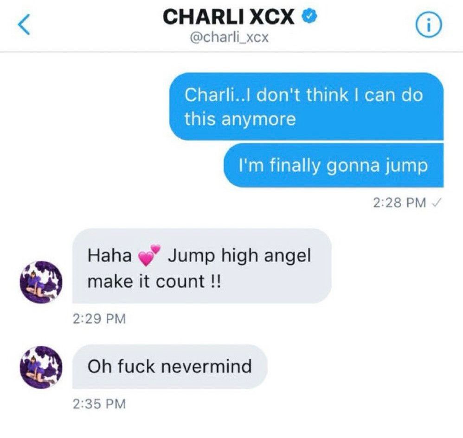Image resolution: width=463 pixels, height=438 pixels.
Task: Tap the 2:35 PM timestamp
Action: click(99, 404)
